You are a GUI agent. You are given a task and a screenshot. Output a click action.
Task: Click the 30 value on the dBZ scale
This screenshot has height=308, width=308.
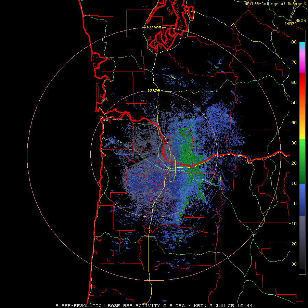tap(294, 143)
